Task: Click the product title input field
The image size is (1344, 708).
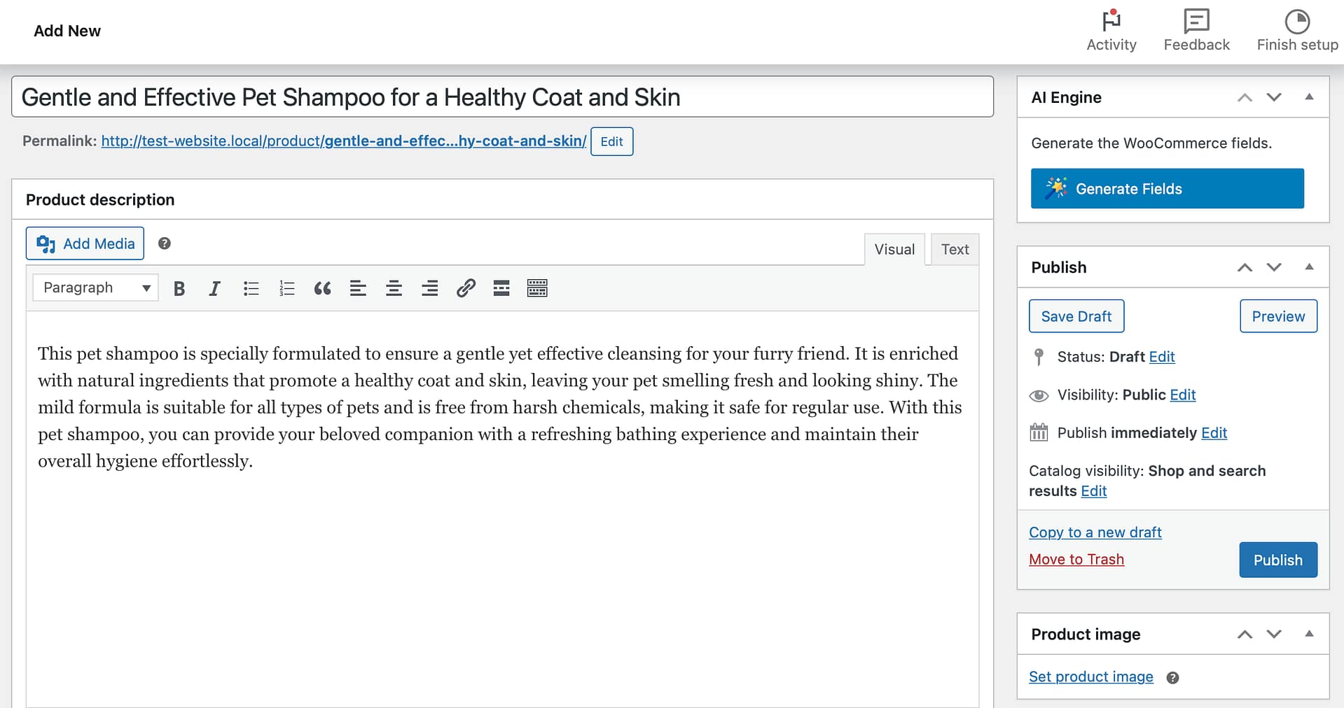Action: click(x=502, y=97)
